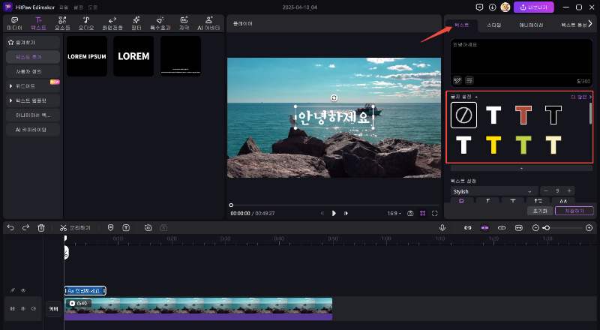Open the 16:9 aspect ratio dropdown
The image size is (600, 330).
pos(392,213)
